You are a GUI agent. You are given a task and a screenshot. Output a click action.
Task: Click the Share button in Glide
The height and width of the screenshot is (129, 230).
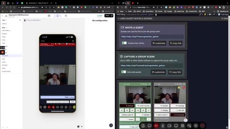tap(109, 15)
